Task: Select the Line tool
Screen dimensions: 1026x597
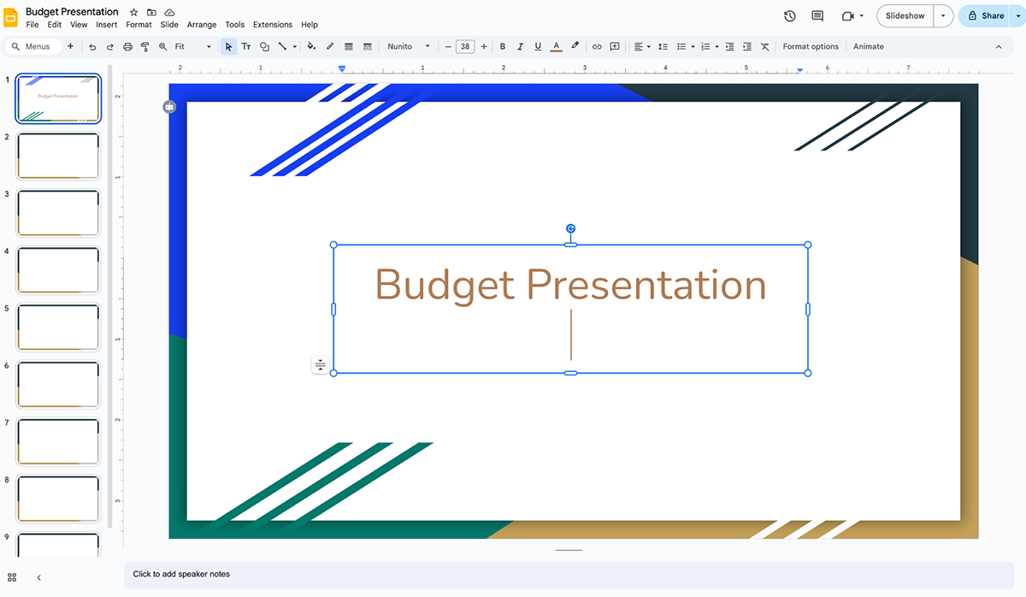Action: click(282, 46)
